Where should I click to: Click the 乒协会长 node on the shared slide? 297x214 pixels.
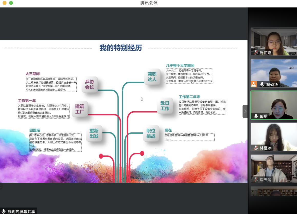(x=90, y=84)
